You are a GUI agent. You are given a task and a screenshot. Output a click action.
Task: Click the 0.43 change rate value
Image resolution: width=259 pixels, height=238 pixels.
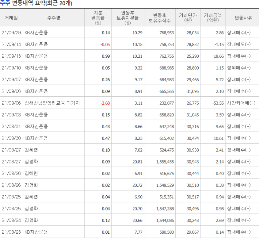106,127
